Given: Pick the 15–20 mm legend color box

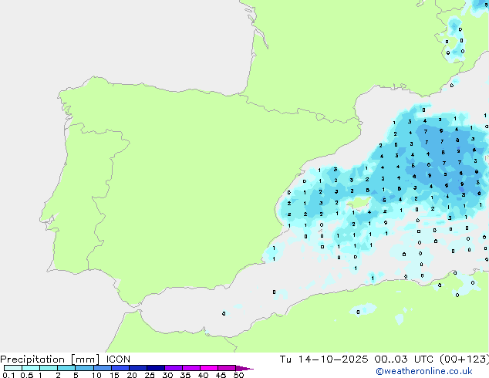Looking at the screenshot, I should [120, 368].
